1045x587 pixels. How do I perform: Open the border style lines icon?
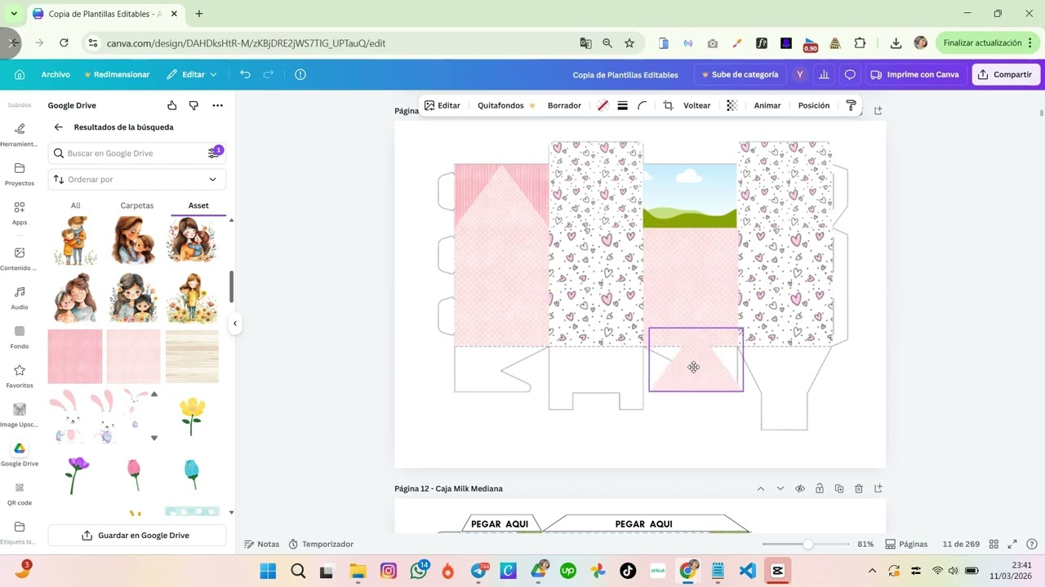(622, 105)
